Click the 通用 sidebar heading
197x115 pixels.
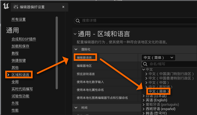(x=13, y=30)
